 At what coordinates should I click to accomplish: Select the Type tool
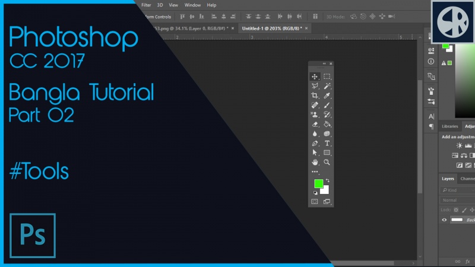327,143
